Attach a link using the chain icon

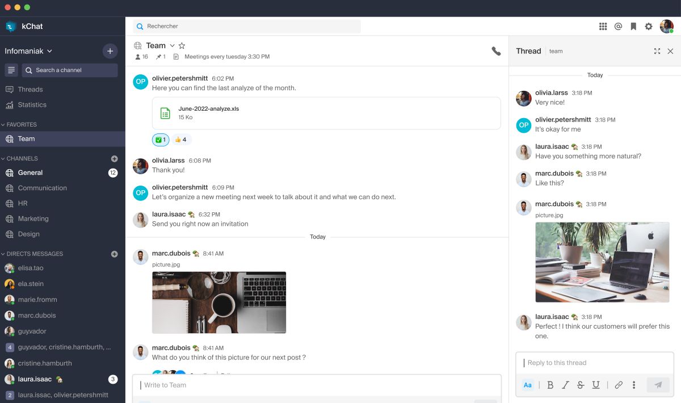619,385
